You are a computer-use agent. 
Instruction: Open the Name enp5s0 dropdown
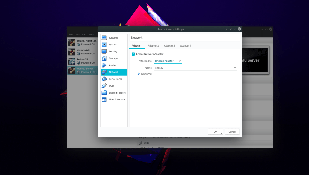click(x=195, y=68)
